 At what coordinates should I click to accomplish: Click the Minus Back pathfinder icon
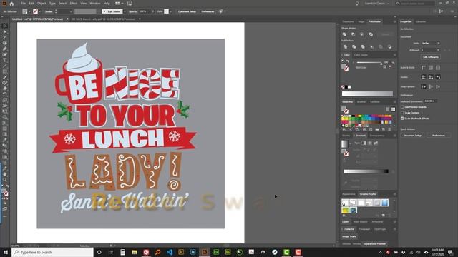point(389,46)
